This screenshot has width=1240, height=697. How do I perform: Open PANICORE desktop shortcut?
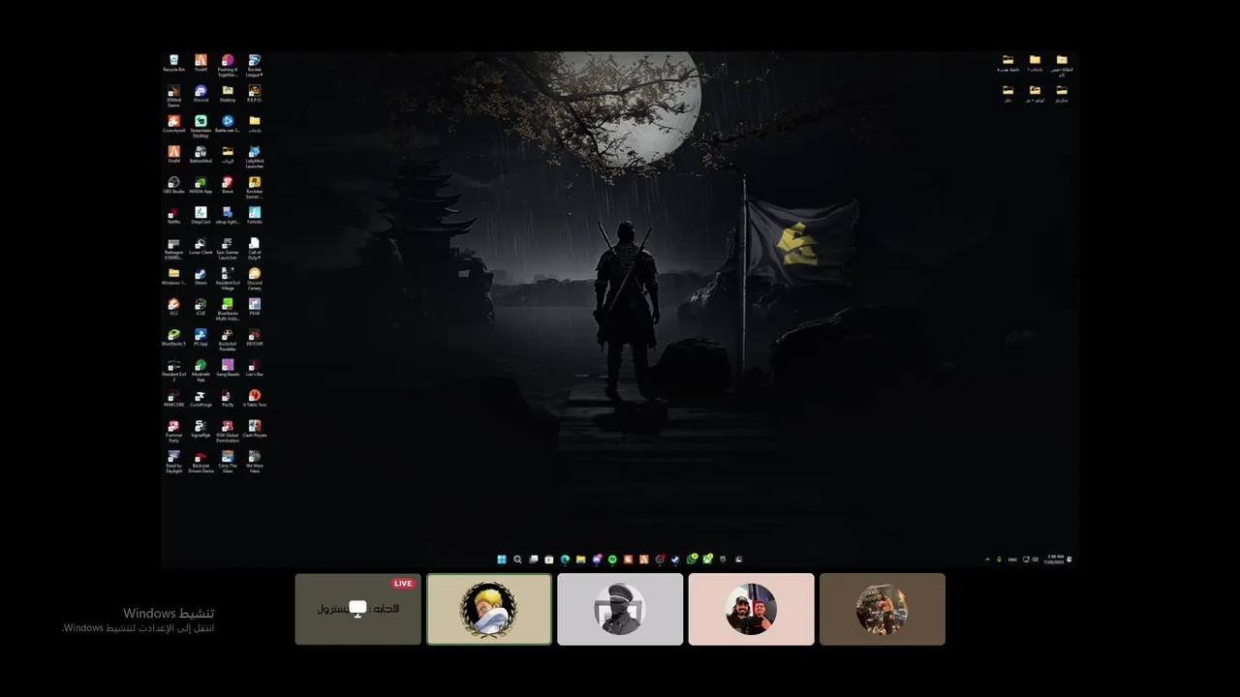[x=173, y=398]
